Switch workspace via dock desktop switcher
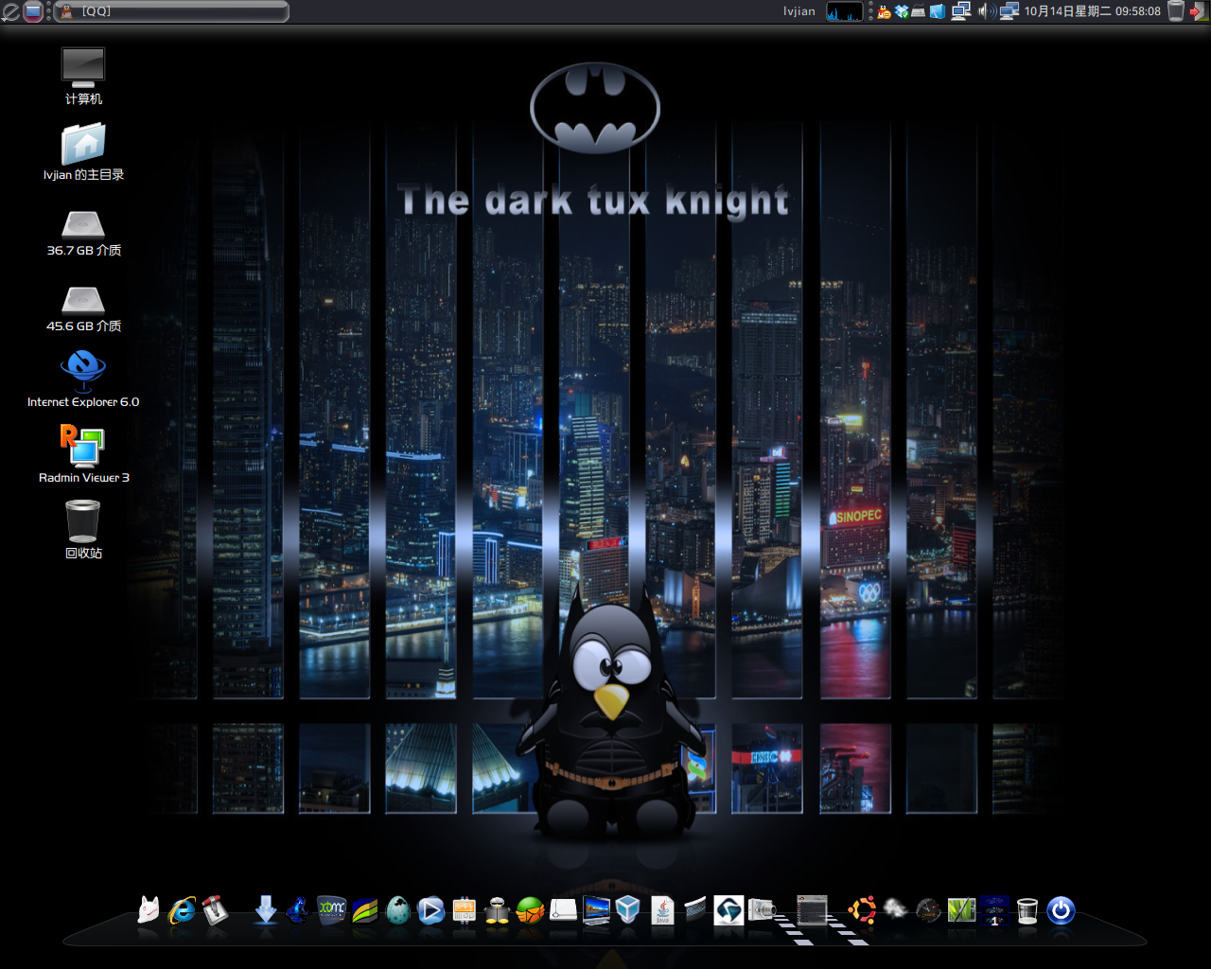This screenshot has width=1211, height=969. coord(994,910)
